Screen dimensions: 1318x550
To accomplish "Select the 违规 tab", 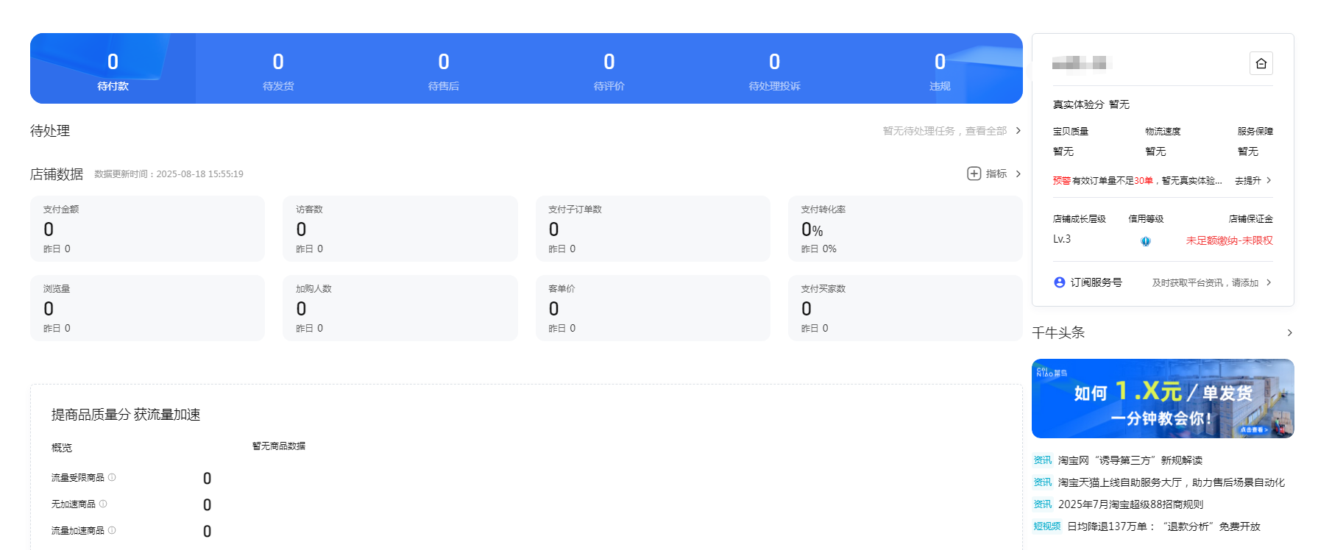I will 940,68.
